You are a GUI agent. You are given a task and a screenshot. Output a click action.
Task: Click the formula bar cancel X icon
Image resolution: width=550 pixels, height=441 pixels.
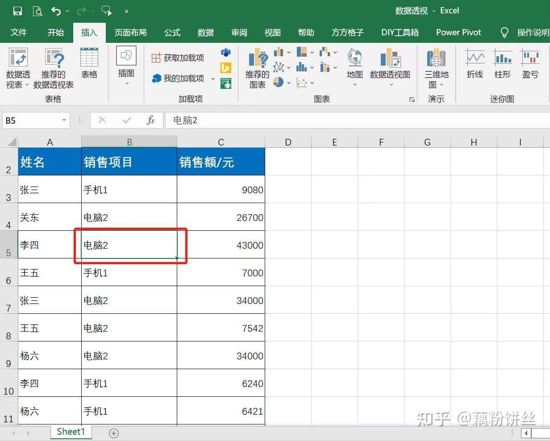click(x=102, y=120)
